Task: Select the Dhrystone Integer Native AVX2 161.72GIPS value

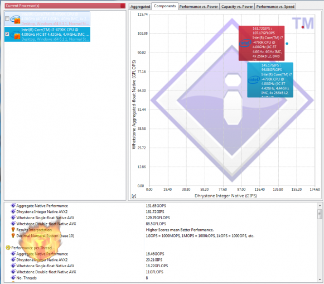Action: (x=155, y=212)
